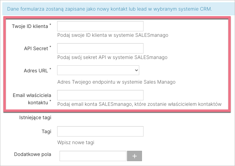This screenshot has width=235, height=166.
Task: Click the hint 'Podaj swoje ID klienta'
Action: click(x=112, y=35)
